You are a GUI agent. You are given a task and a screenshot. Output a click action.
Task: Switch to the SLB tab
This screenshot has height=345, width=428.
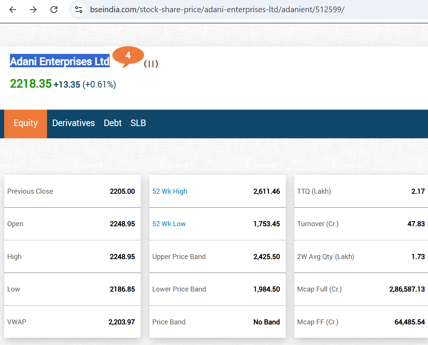click(x=138, y=123)
